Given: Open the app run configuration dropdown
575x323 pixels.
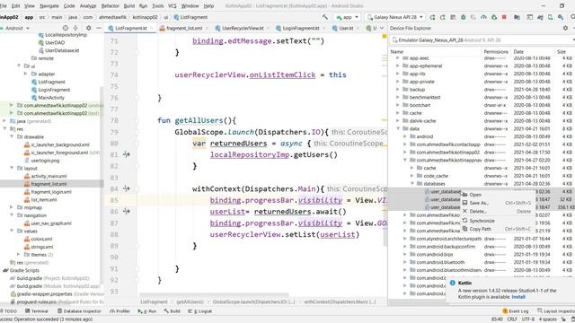Looking at the screenshot, I should click(347, 17).
